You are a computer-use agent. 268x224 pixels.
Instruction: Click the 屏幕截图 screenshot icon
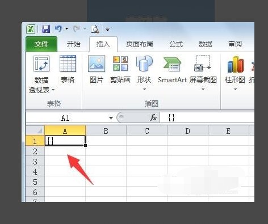click(202, 64)
